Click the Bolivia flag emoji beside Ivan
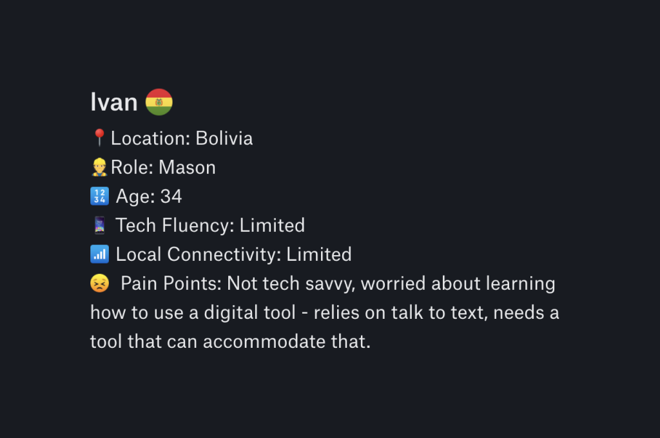 159,102
